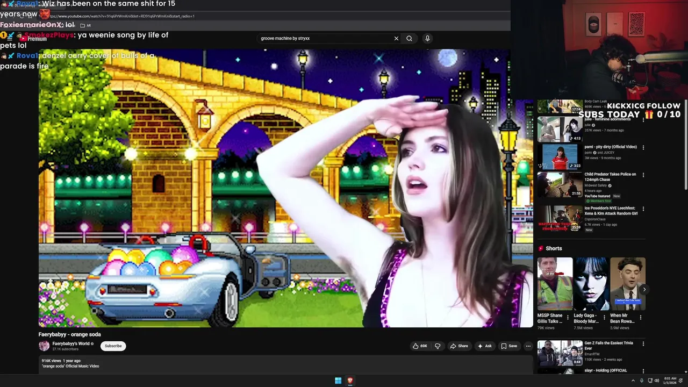The image size is (688, 387).
Task: Click the tray microphone icon
Action: point(641,381)
